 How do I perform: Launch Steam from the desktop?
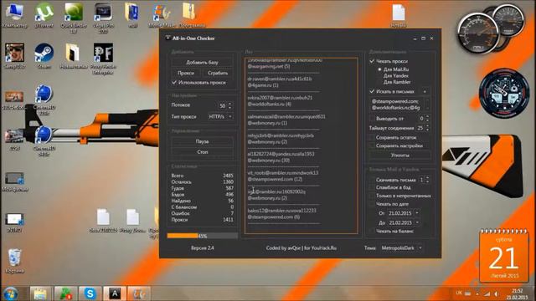click(44, 56)
